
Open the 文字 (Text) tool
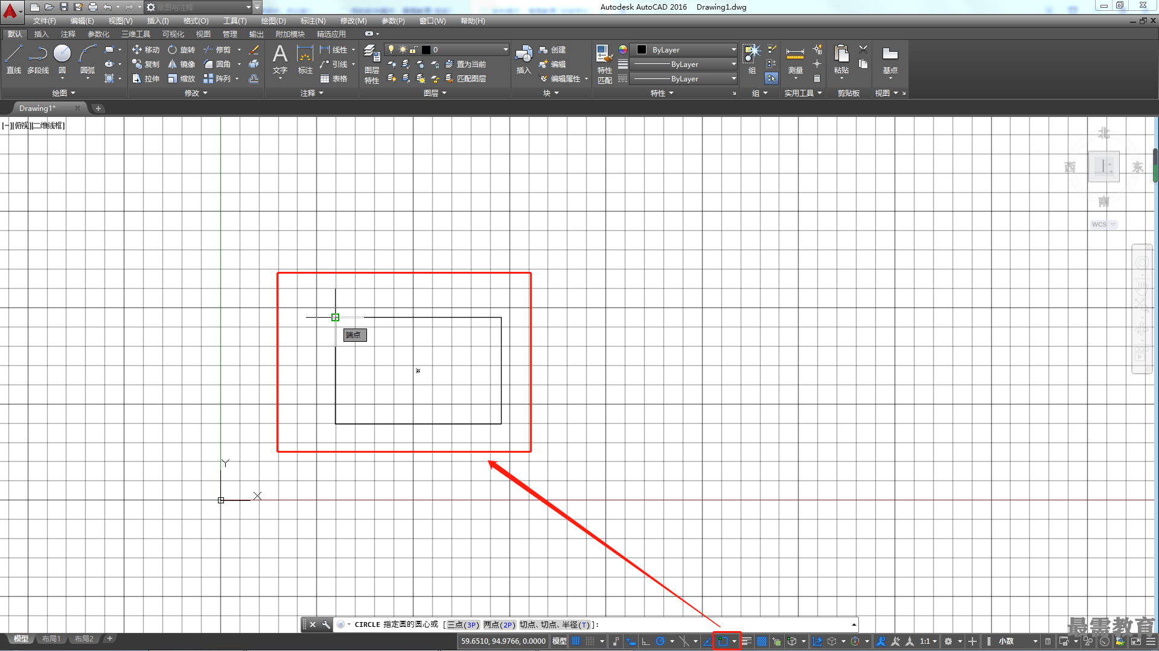280,60
